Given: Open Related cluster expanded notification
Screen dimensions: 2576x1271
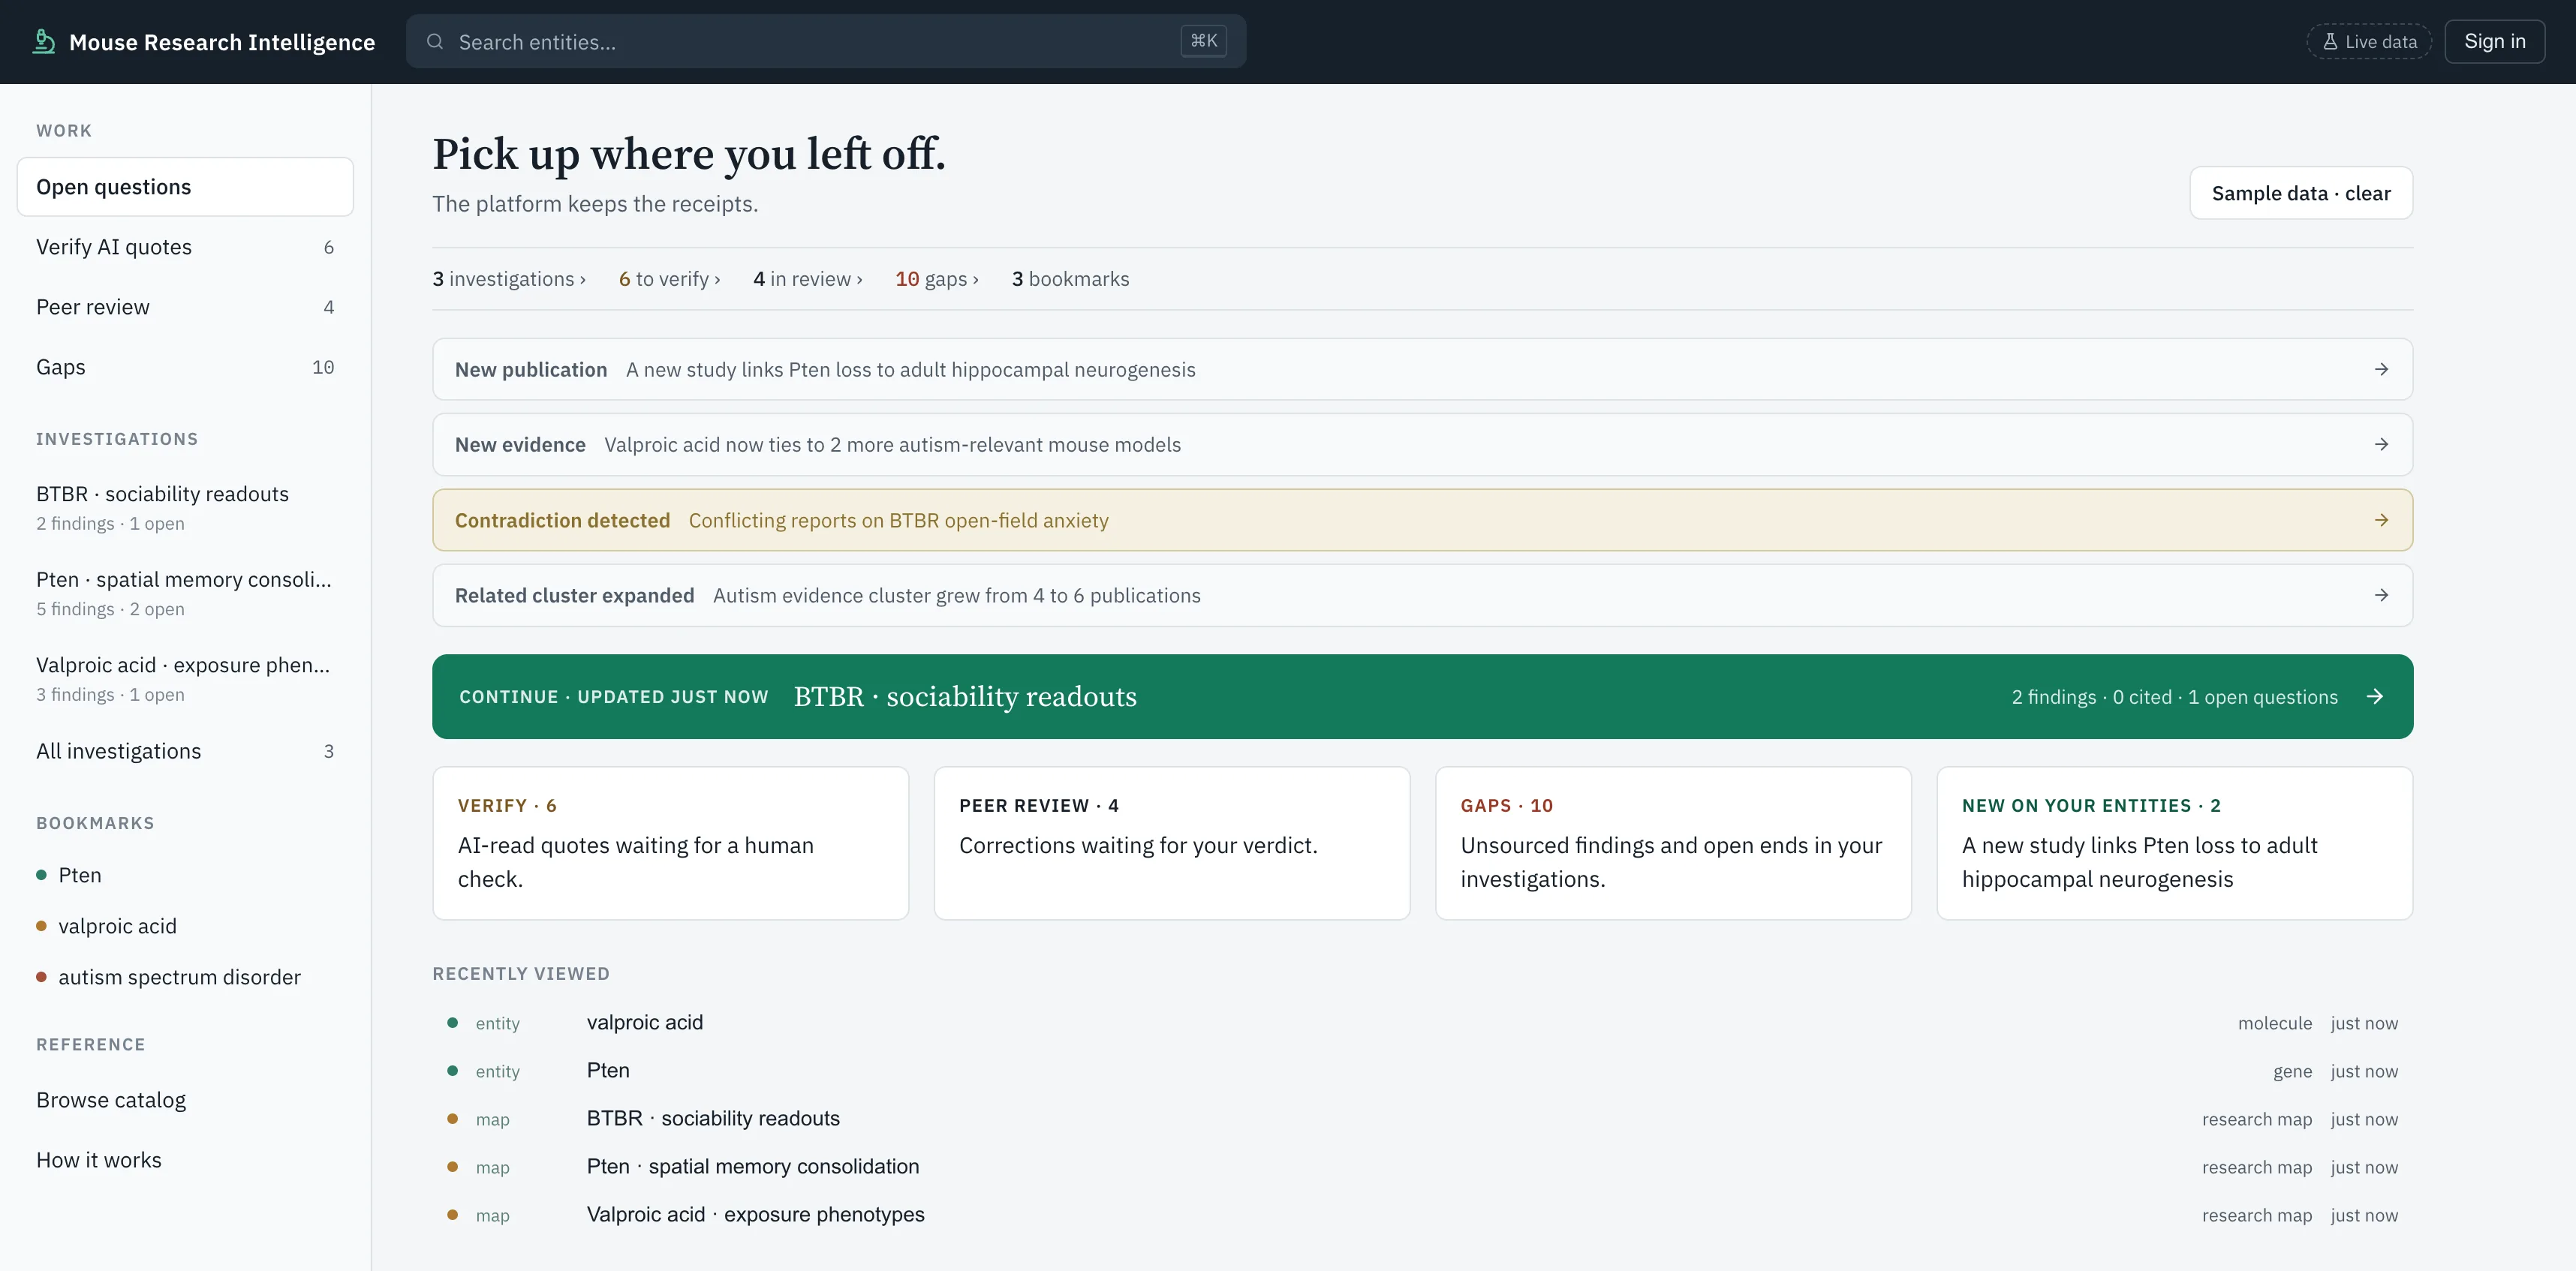Looking at the screenshot, I should click(1422, 596).
